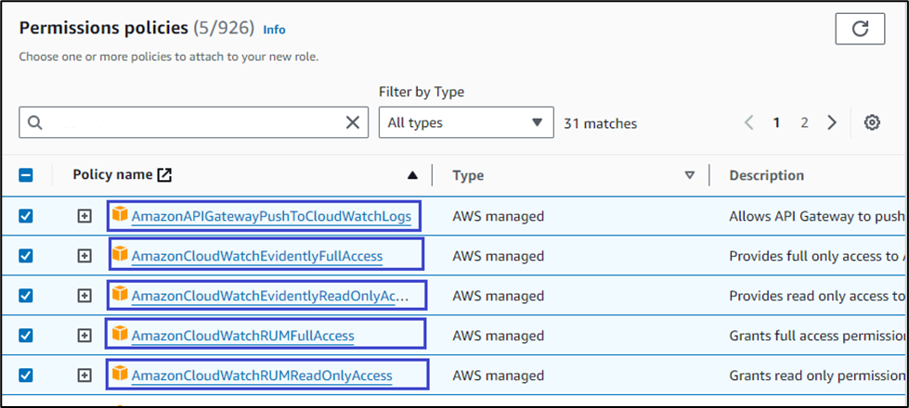
Task: Open the table preferences gear icon
Action: [x=871, y=122]
